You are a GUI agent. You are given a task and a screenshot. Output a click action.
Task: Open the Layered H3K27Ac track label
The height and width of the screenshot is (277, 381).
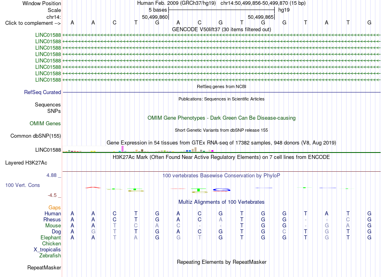coord(26,163)
